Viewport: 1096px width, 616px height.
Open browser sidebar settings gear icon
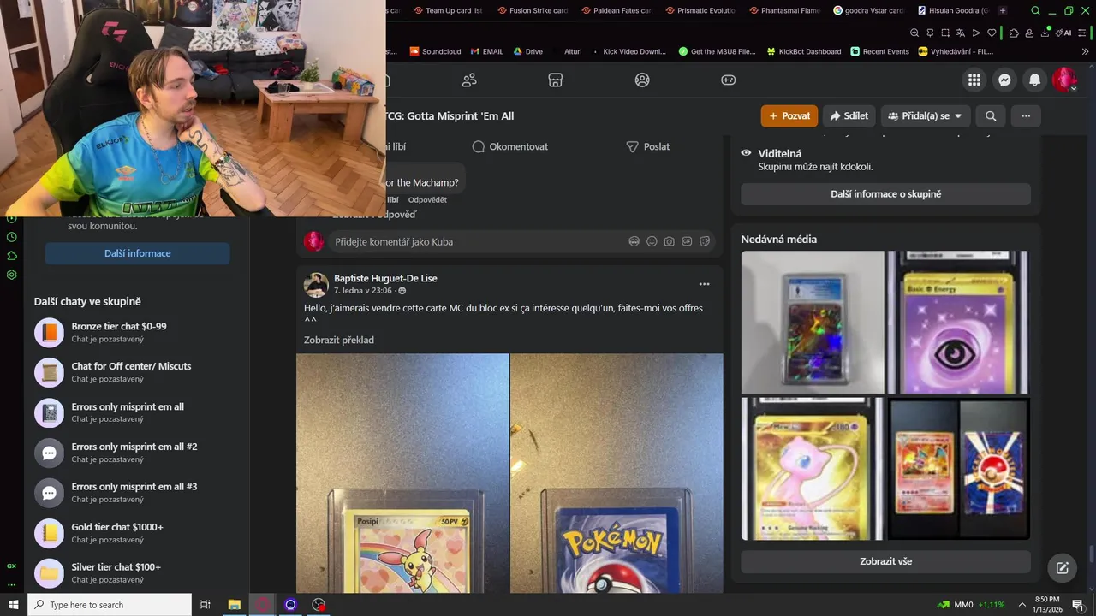[11, 275]
